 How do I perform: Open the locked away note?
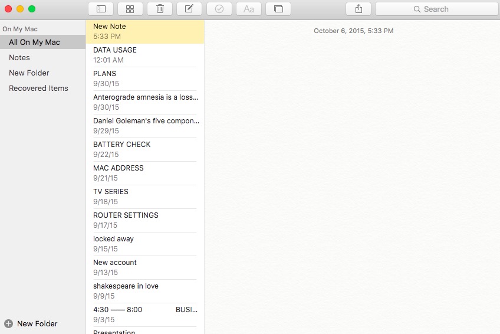point(145,244)
